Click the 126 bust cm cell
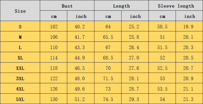203x104 pixels. (x=54, y=89)
